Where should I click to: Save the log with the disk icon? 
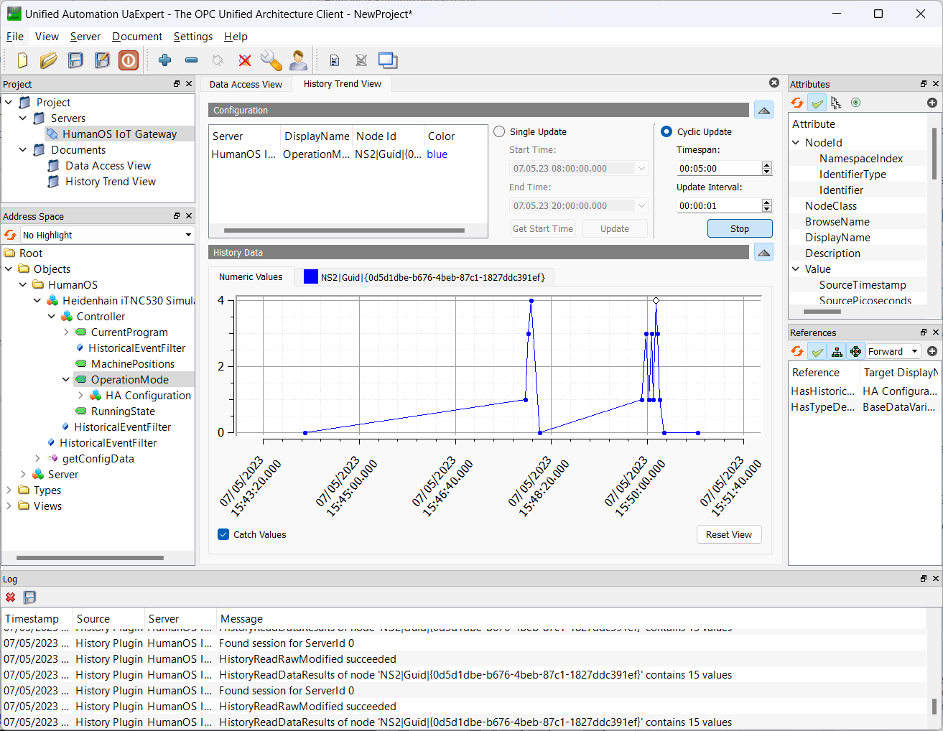[29, 597]
